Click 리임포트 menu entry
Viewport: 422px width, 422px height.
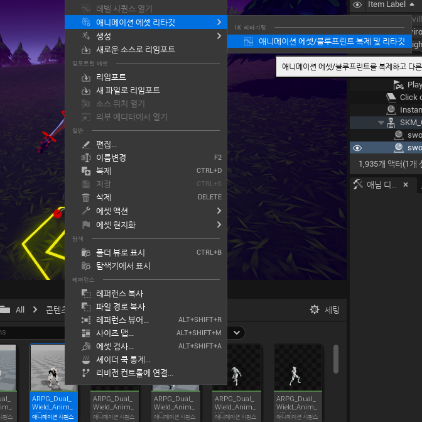146,77
